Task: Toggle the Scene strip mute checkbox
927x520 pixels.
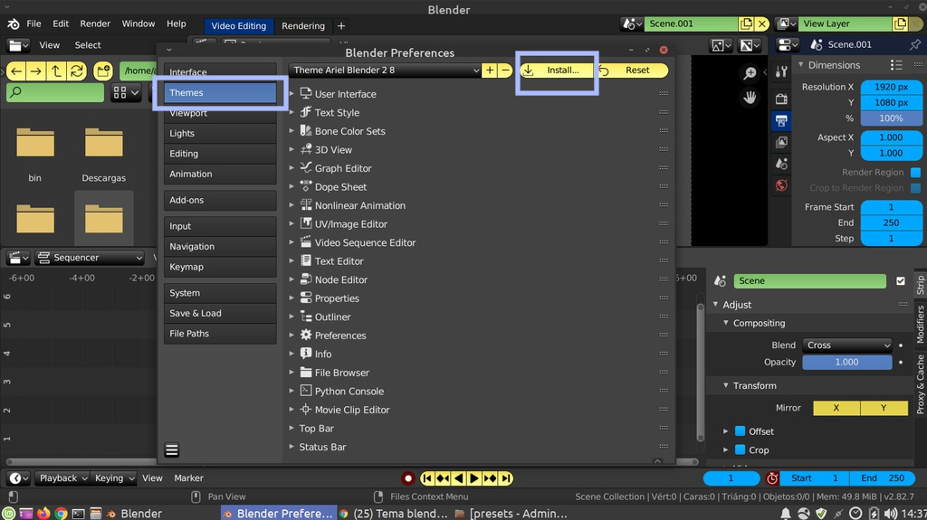Action: click(901, 280)
